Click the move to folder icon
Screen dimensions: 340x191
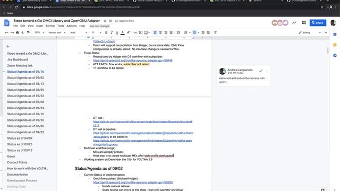coord(110,21)
